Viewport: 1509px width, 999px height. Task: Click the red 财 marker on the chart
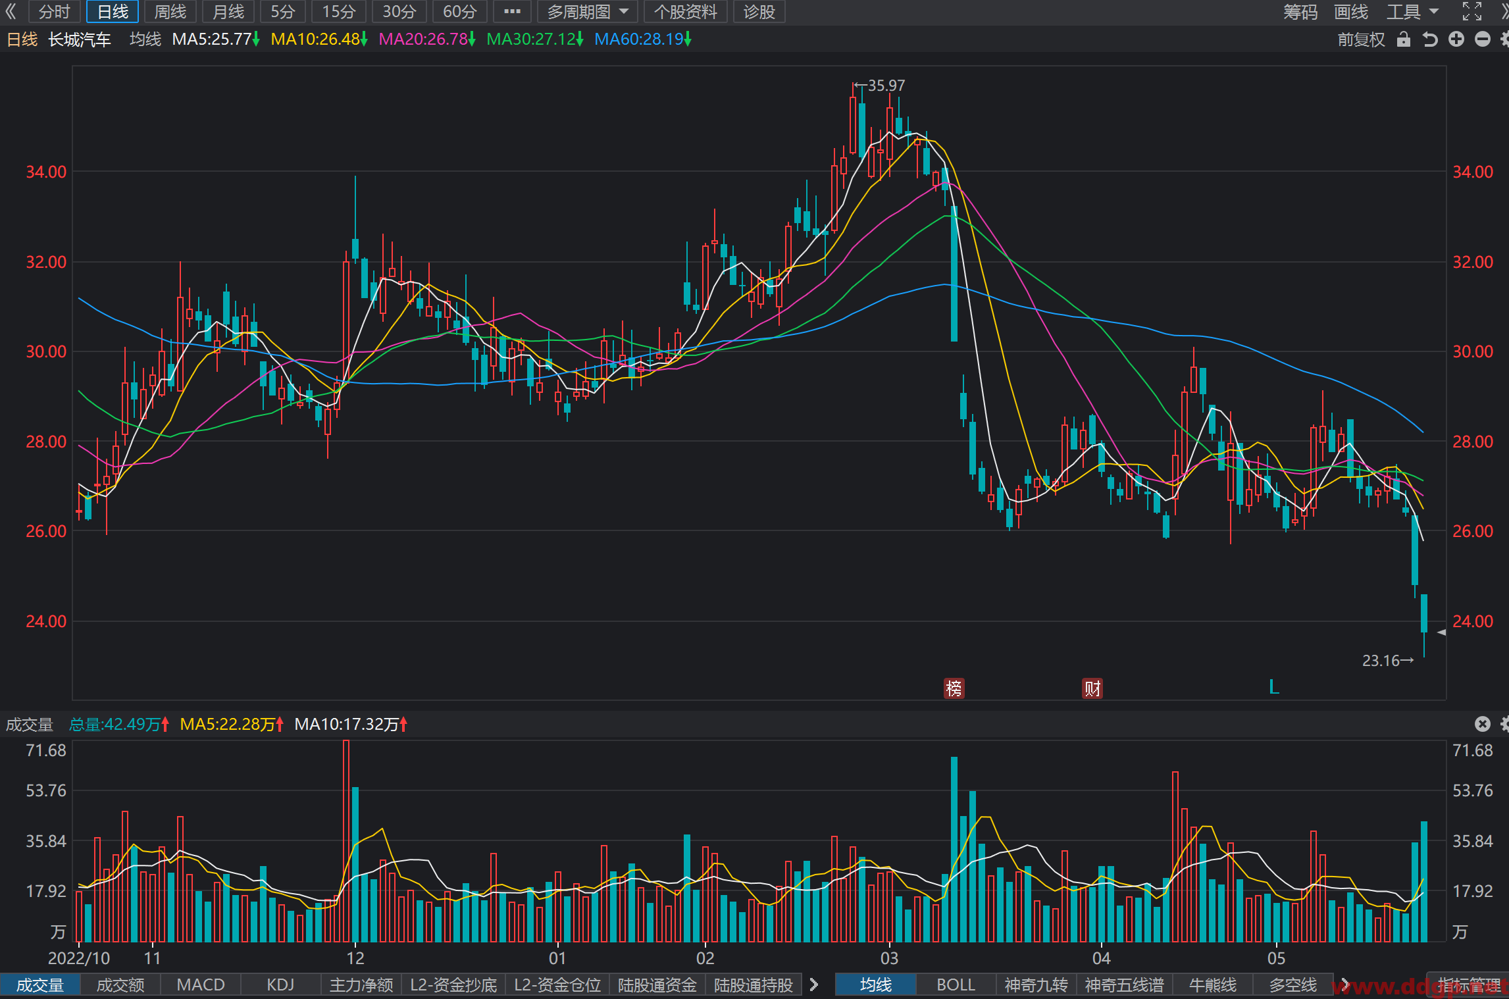[x=1092, y=688]
